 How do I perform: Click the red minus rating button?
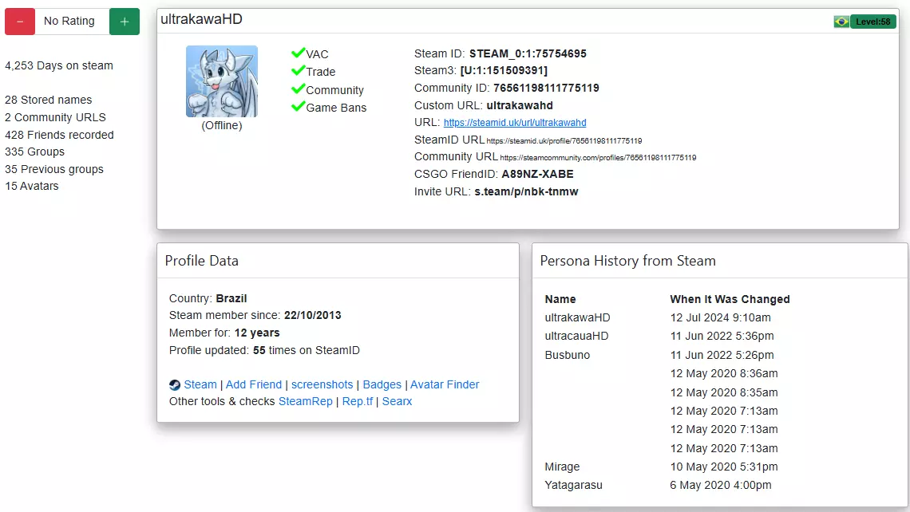20,22
